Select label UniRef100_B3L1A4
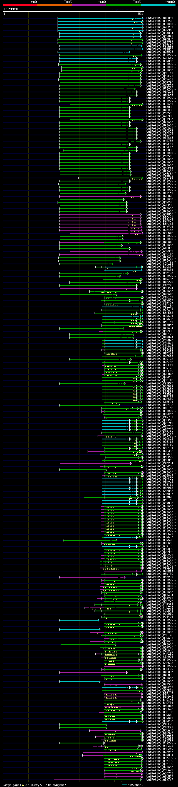This screenshot has height=787, width=178. tap(160, 448)
